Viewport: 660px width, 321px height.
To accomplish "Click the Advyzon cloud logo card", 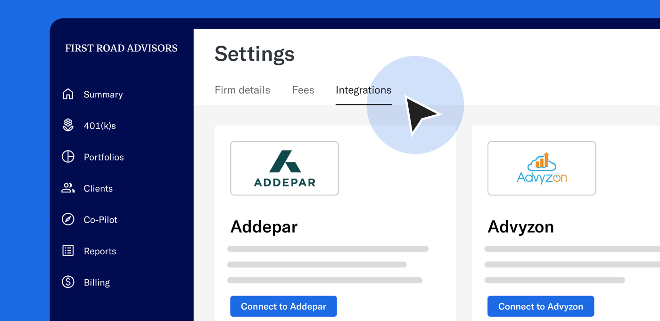I will pyautogui.click(x=541, y=168).
